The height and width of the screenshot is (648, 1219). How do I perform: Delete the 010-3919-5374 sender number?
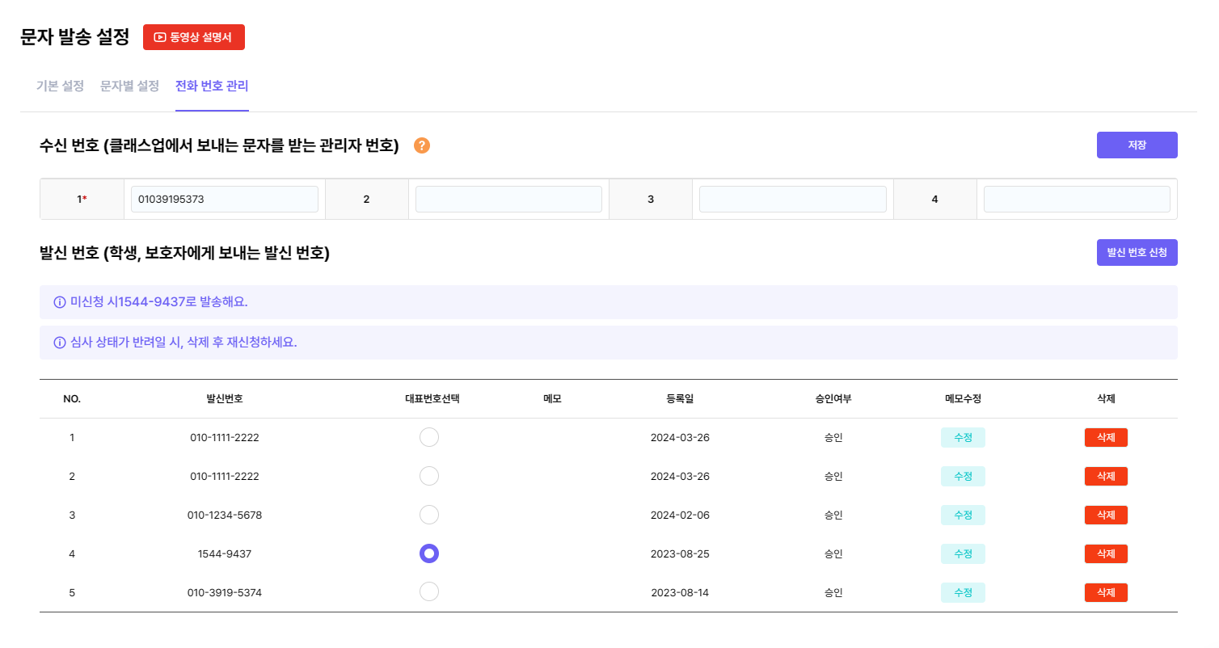pos(1105,592)
